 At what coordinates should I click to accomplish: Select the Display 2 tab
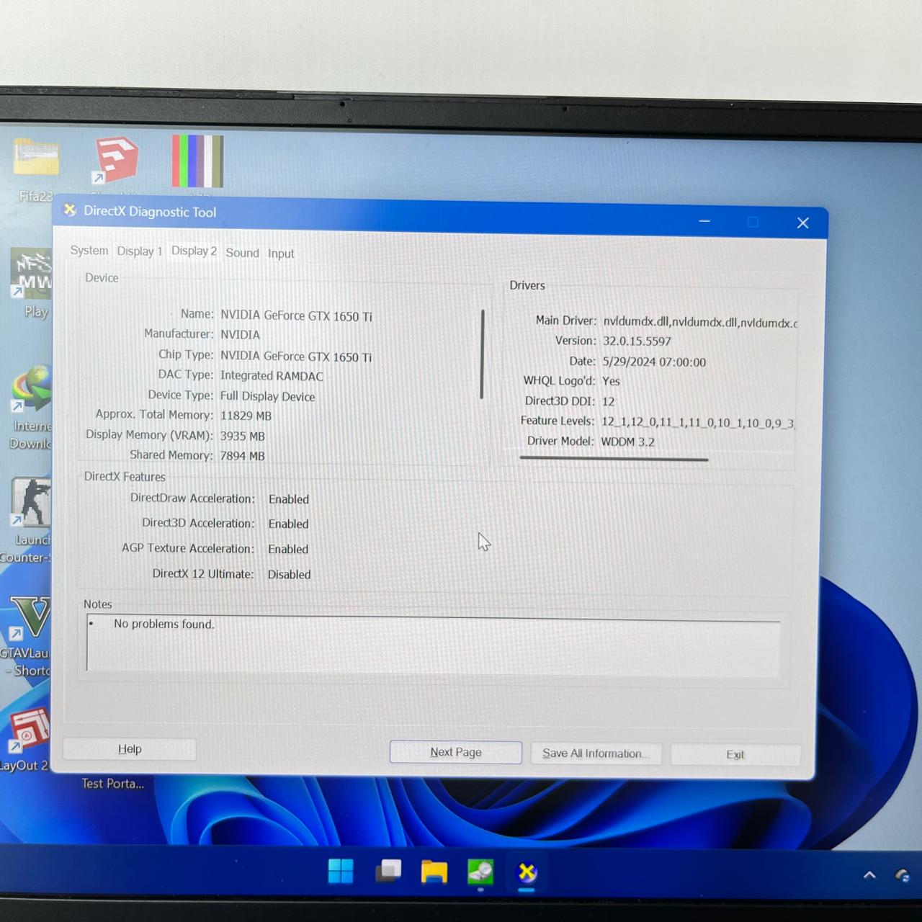(x=194, y=251)
